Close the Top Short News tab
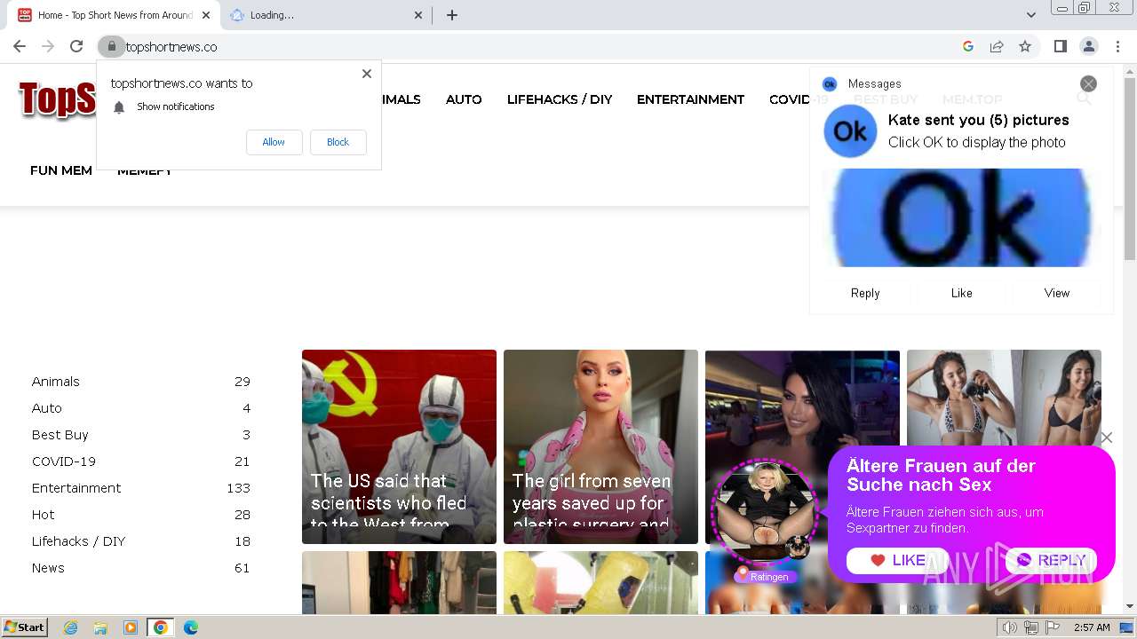 click(x=206, y=15)
